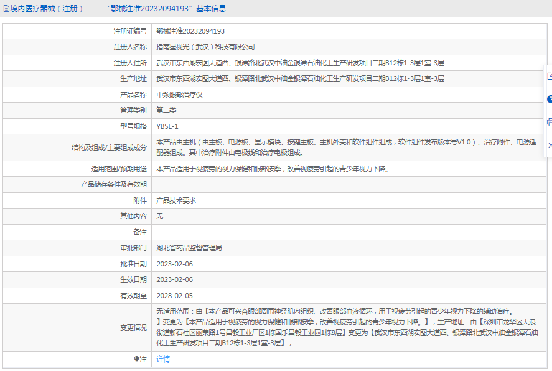Click the 批准日期 value 2023-02-06
The image size is (552, 371).
pos(175,264)
